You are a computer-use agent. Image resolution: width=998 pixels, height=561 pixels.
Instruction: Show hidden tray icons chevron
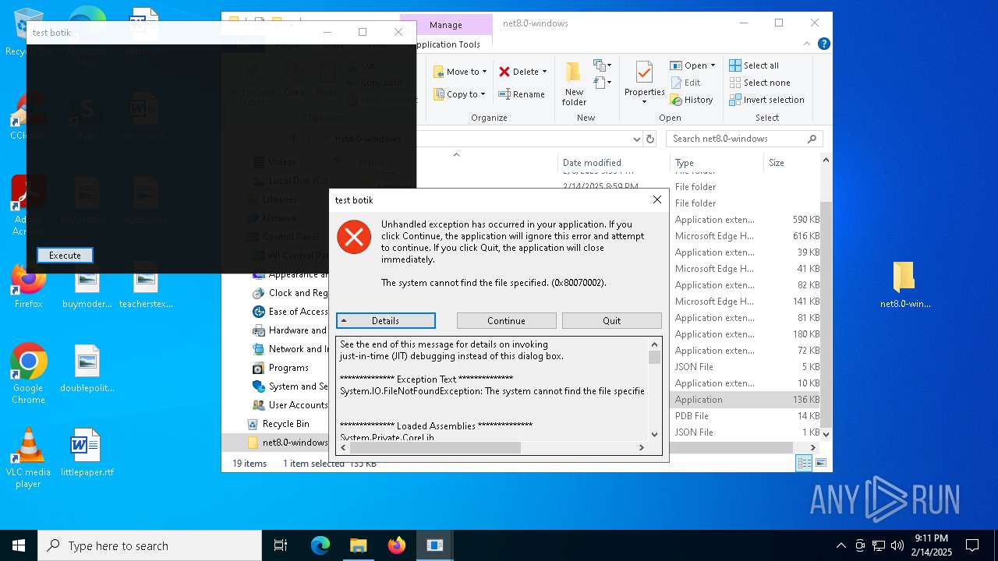(841, 545)
